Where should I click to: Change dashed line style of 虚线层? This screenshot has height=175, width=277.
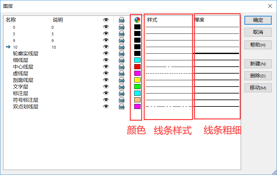[x=169, y=73]
